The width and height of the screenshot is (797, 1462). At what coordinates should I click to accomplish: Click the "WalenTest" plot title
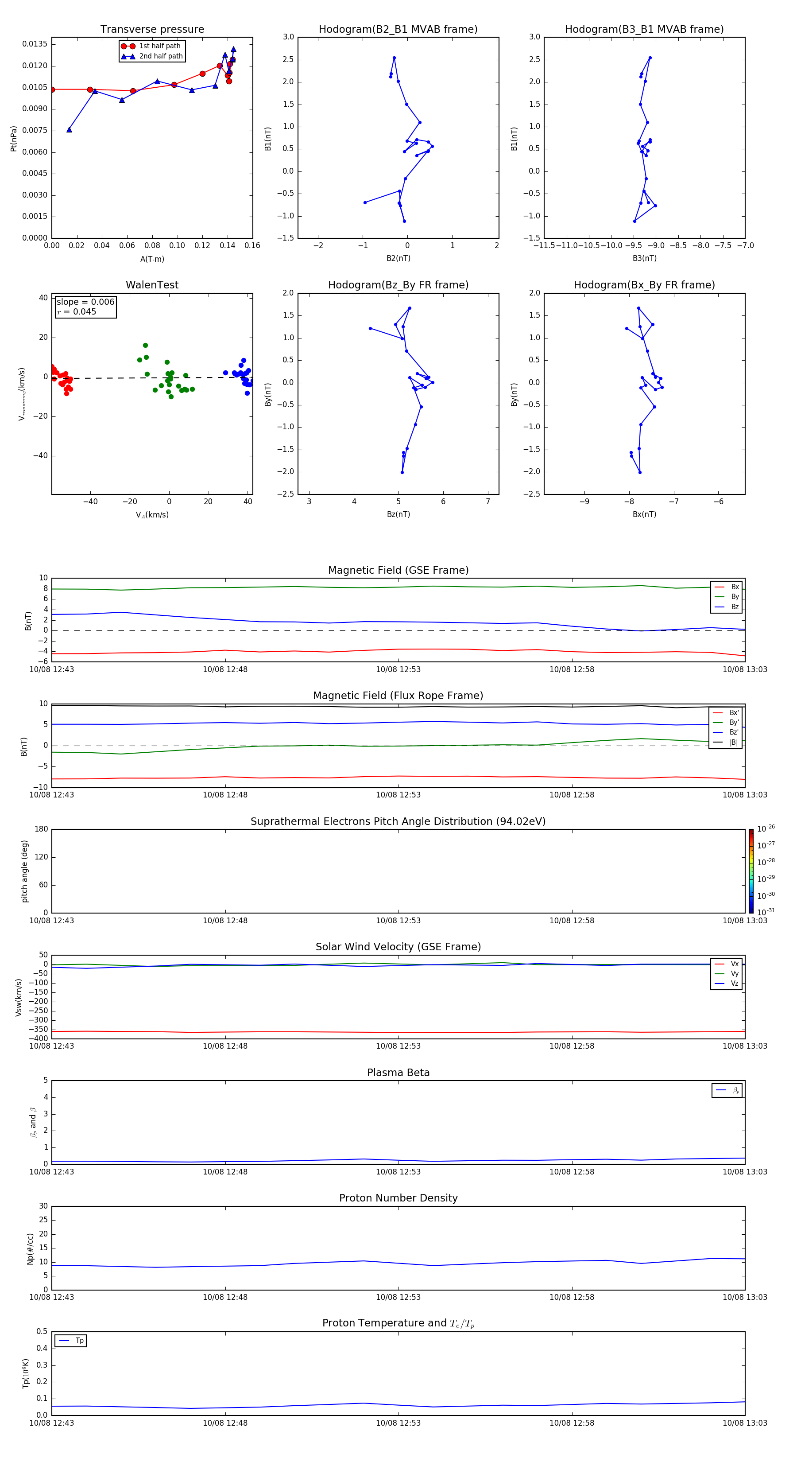tap(152, 285)
